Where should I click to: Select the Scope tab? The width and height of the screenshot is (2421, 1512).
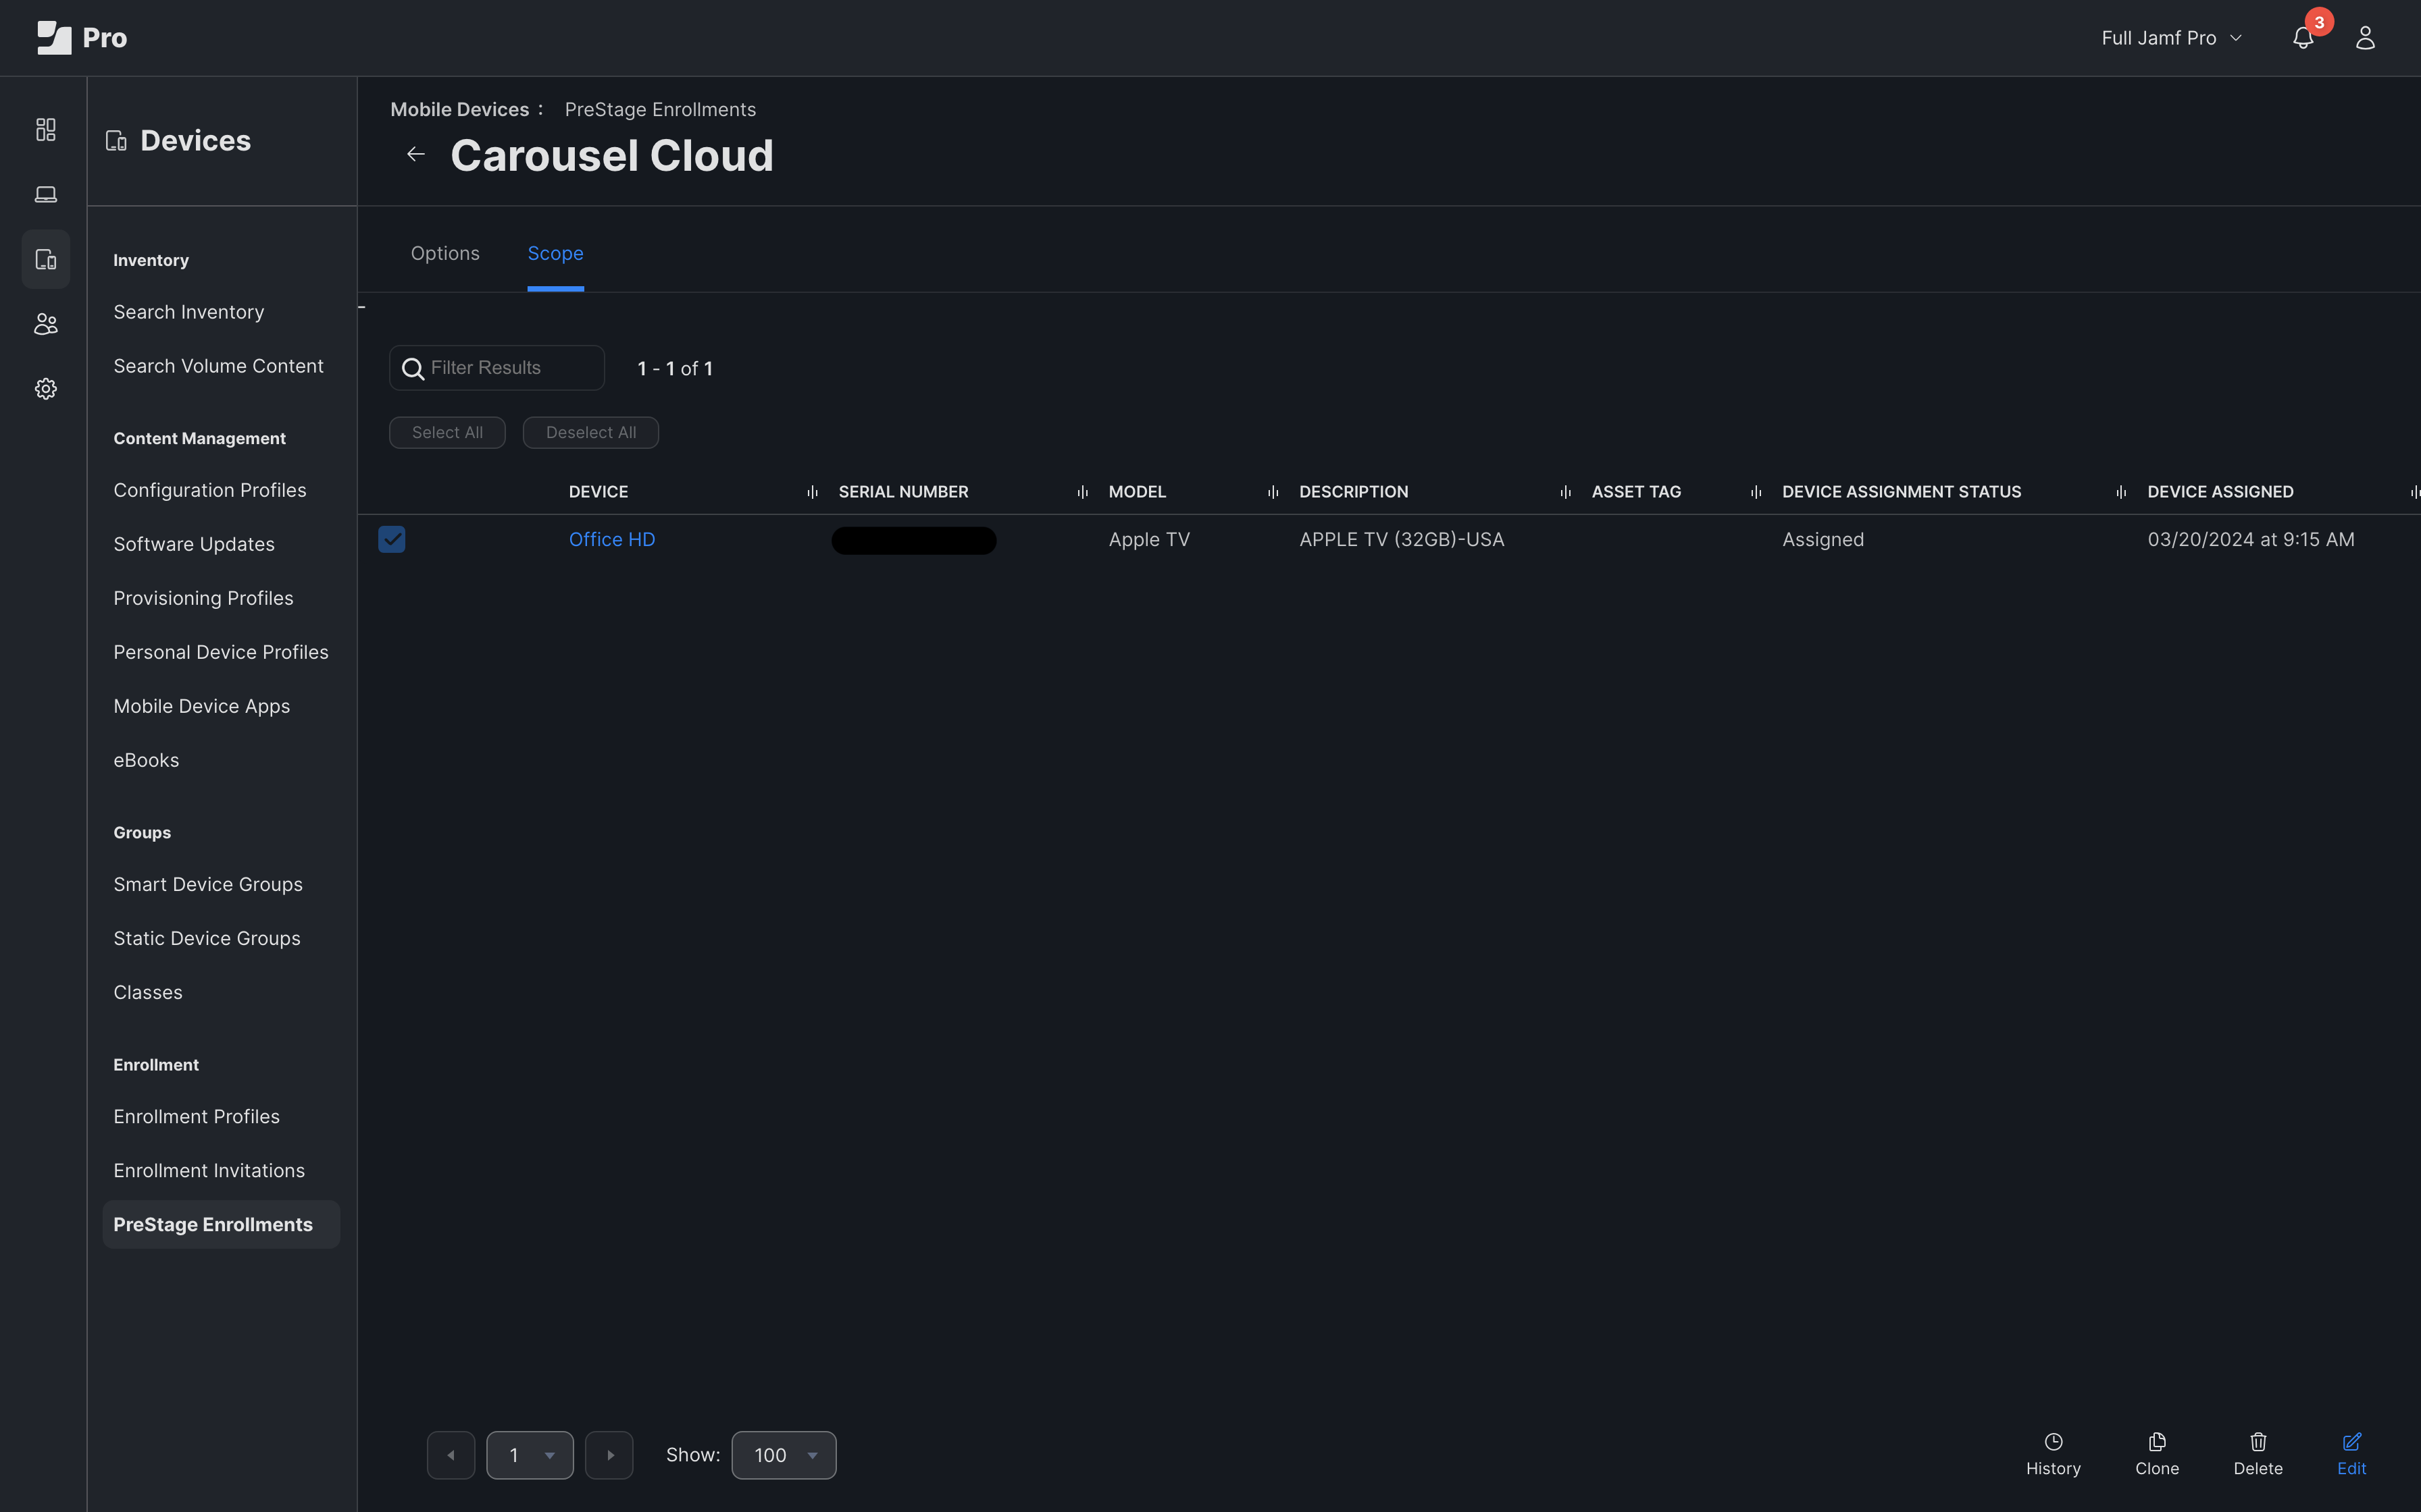click(555, 254)
